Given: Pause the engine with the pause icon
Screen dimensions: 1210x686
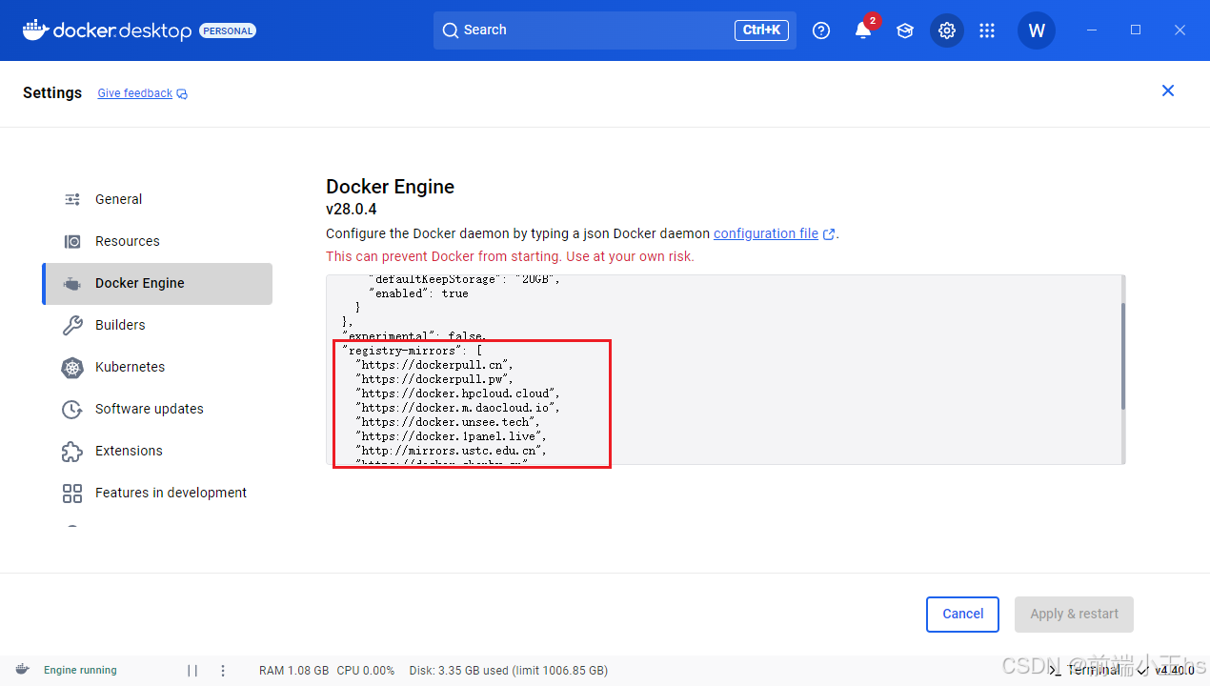Looking at the screenshot, I should [x=192, y=671].
